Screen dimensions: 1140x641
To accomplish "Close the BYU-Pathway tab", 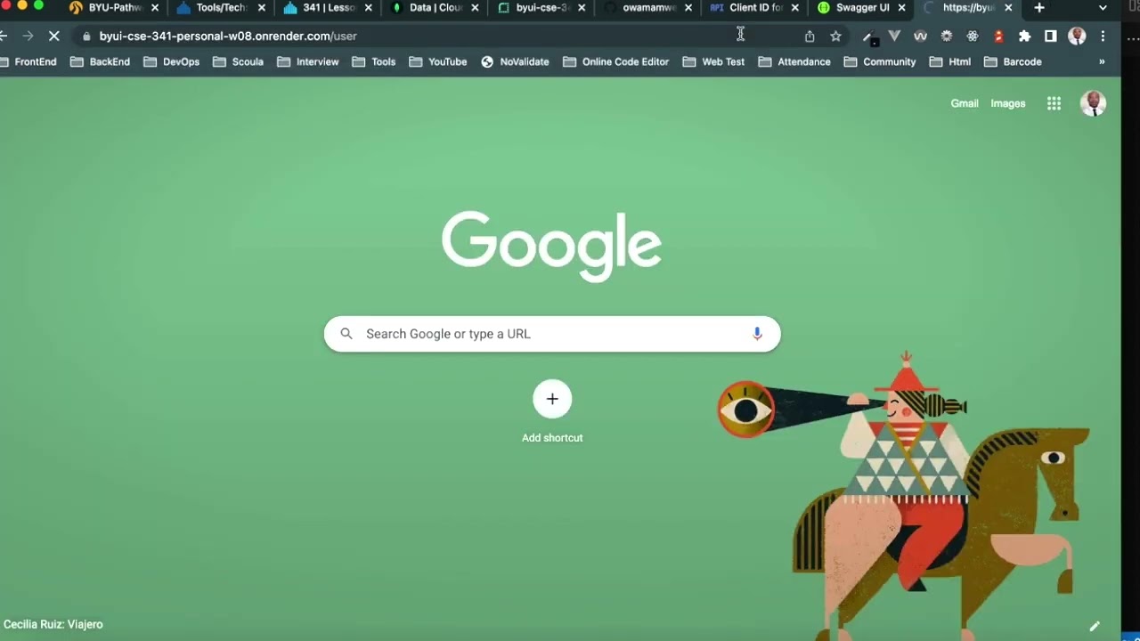I will (x=155, y=8).
